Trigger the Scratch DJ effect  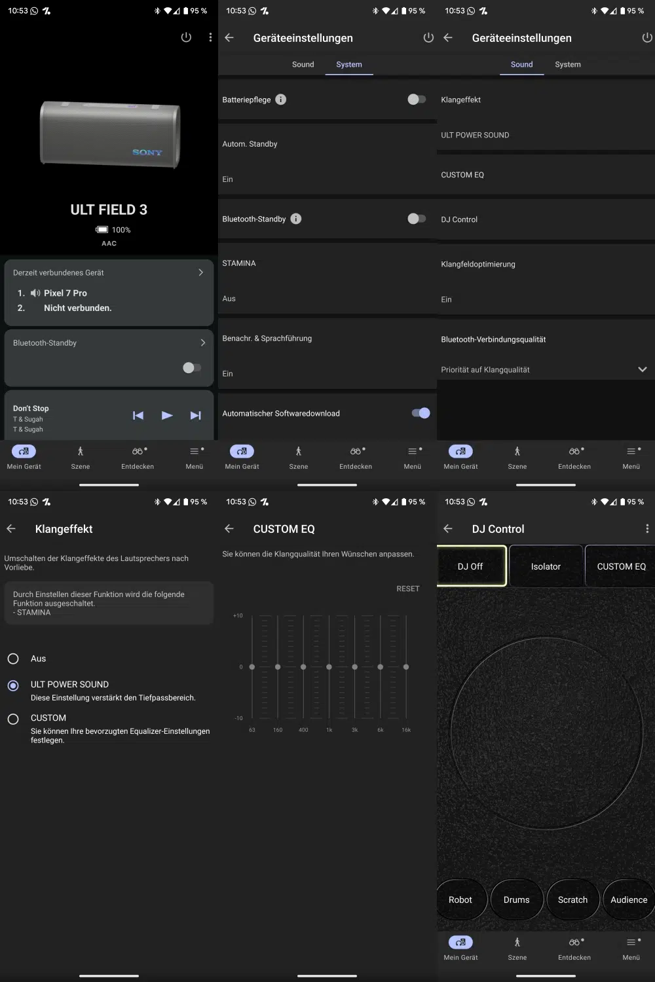pos(573,900)
